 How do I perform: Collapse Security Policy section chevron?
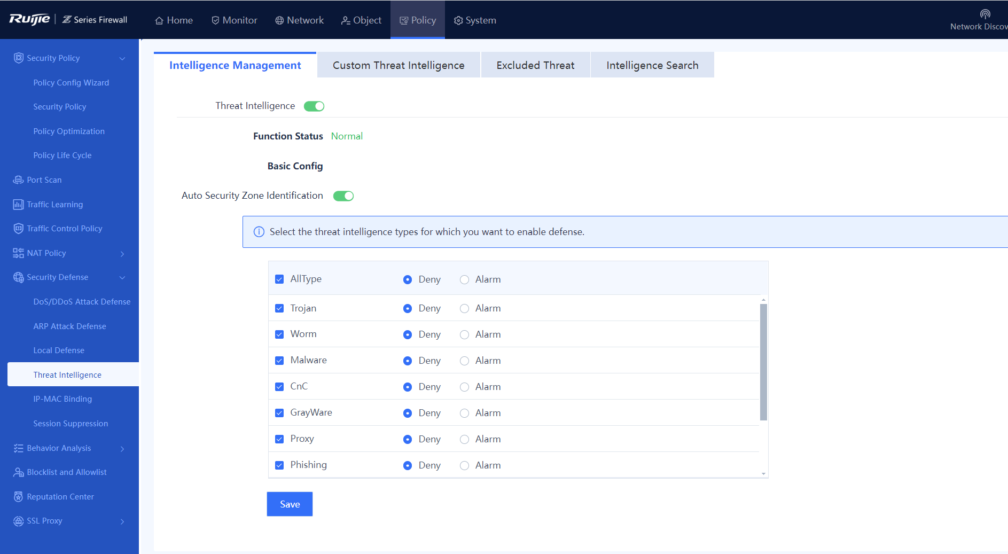(122, 58)
